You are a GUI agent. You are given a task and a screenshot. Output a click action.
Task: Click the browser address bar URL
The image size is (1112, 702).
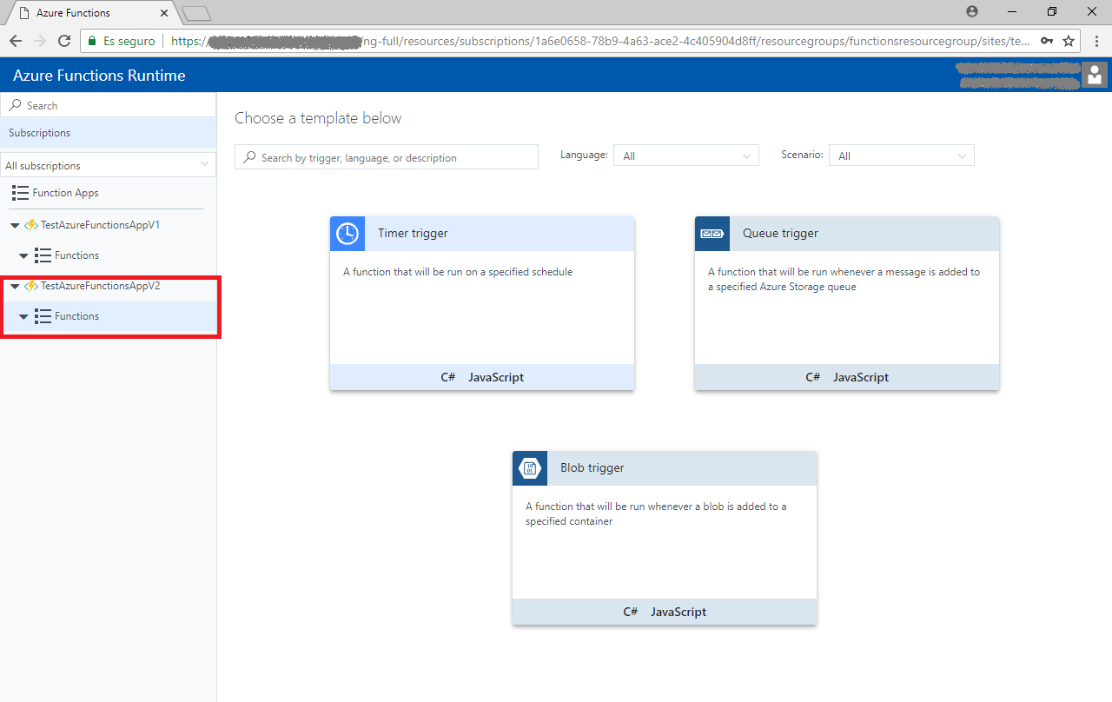pyautogui.click(x=599, y=41)
